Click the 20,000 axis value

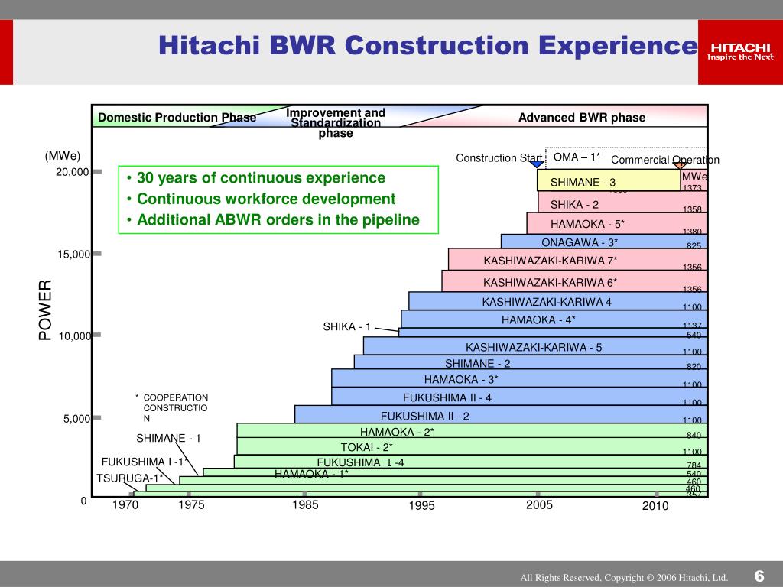[x=72, y=172]
